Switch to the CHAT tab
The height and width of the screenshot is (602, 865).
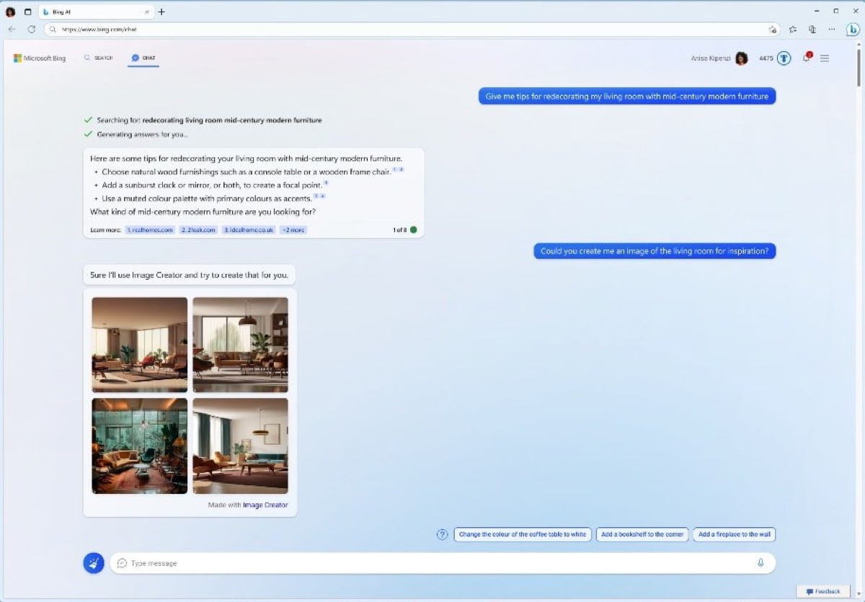pos(143,58)
